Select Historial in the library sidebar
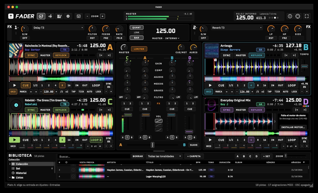 coord(21,173)
